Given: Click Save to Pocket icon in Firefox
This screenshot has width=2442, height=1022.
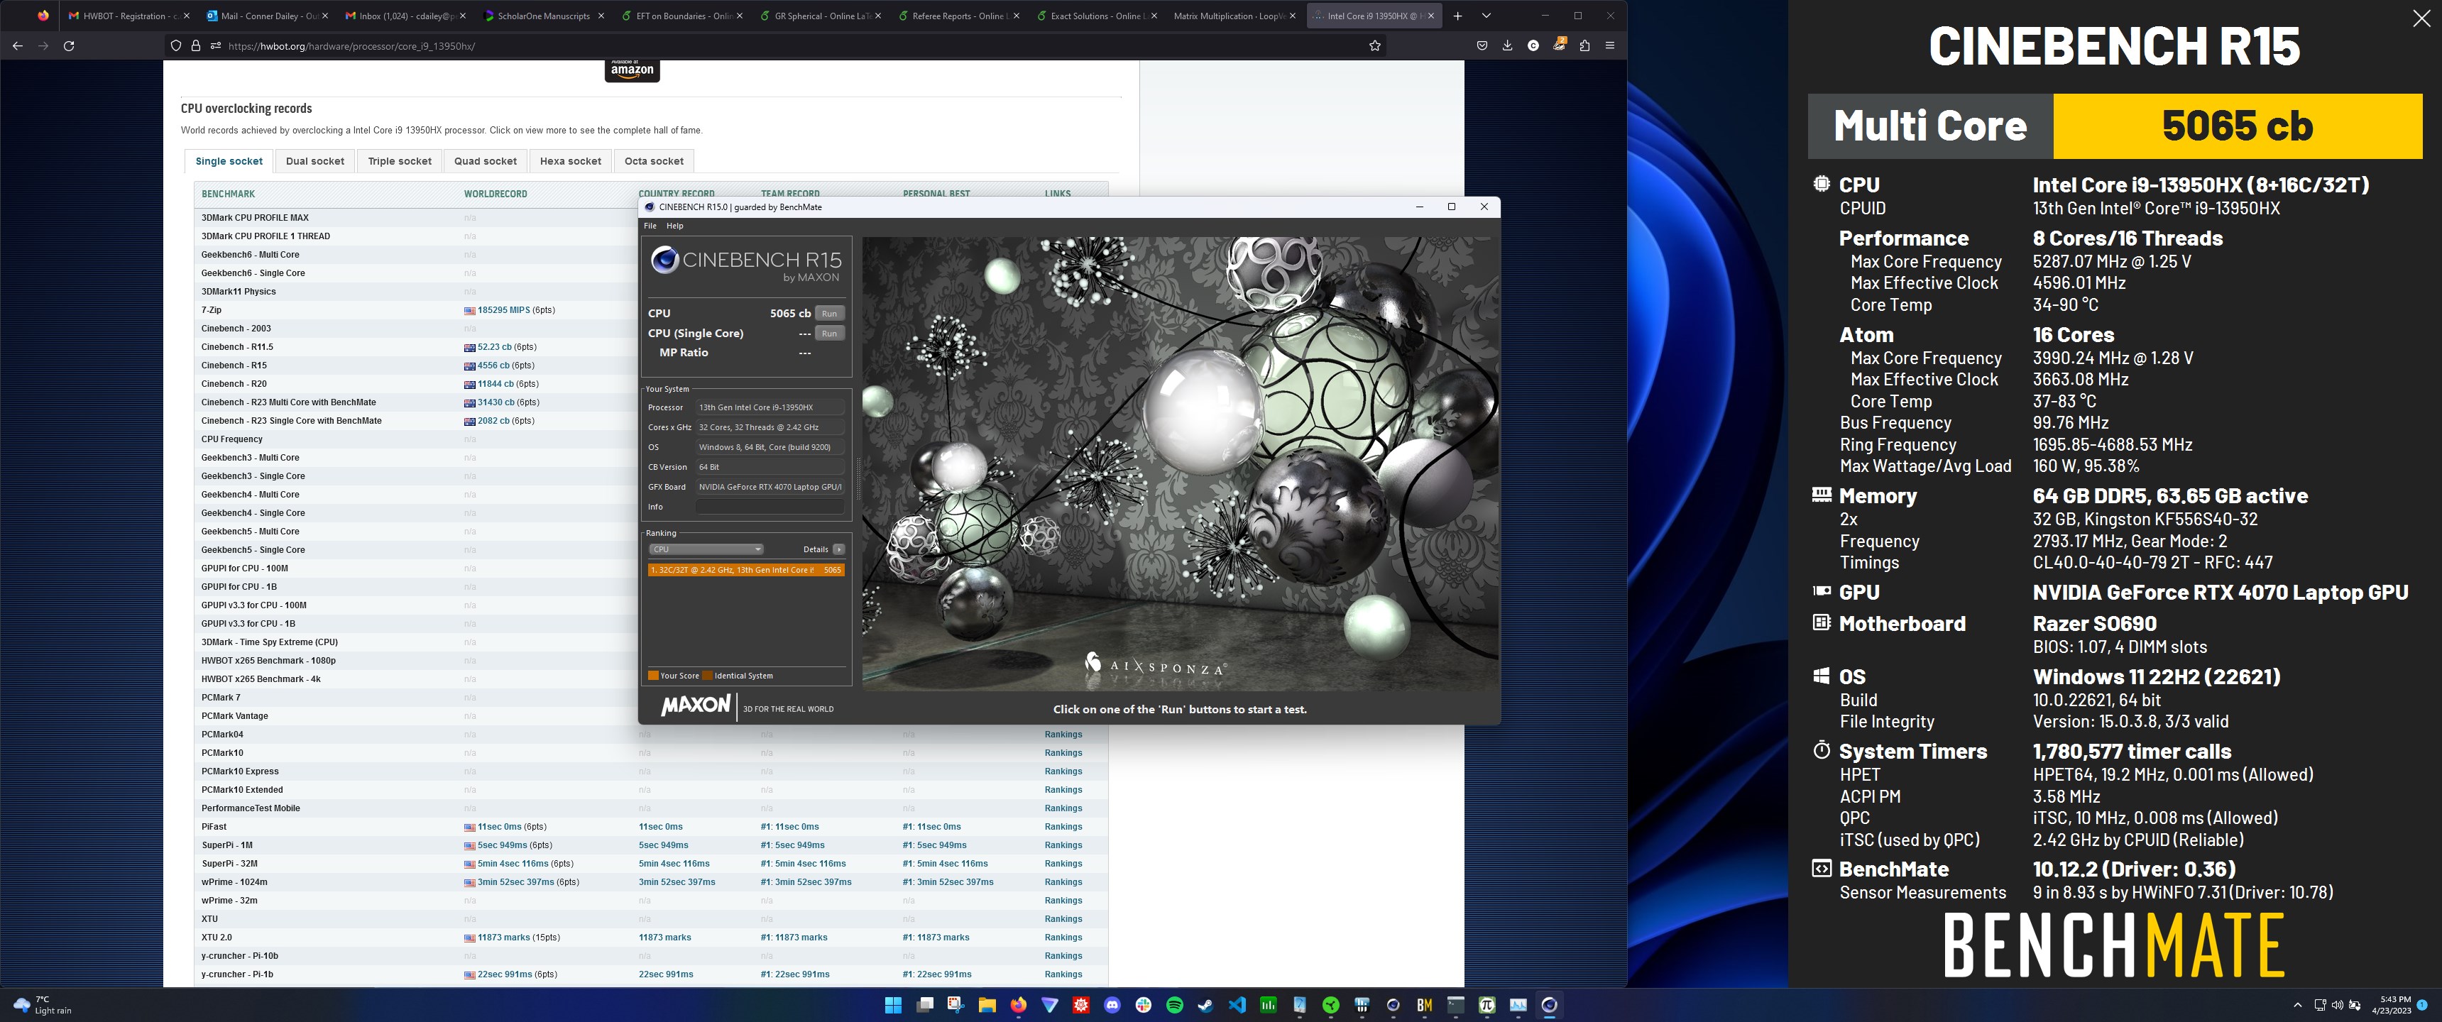Looking at the screenshot, I should (1482, 45).
